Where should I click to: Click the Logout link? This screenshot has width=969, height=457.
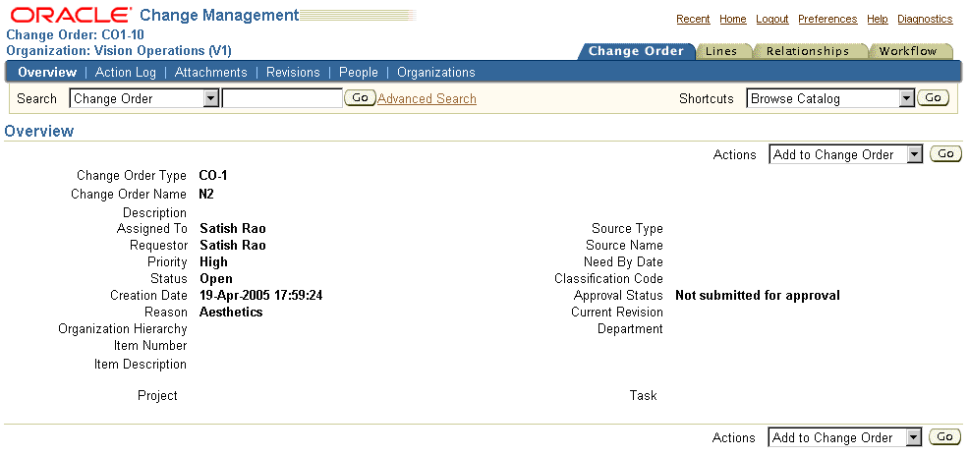click(771, 20)
